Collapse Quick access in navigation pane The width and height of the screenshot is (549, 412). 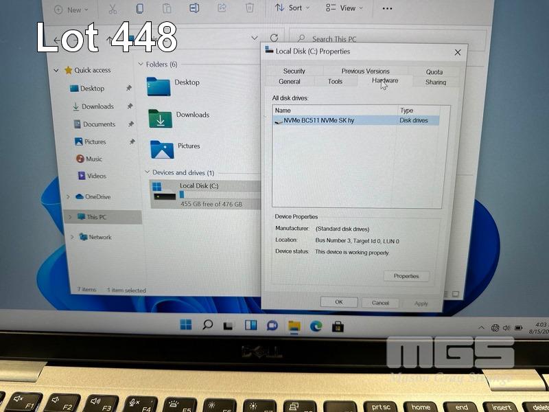pyautogui.click(x=57, y=70)
